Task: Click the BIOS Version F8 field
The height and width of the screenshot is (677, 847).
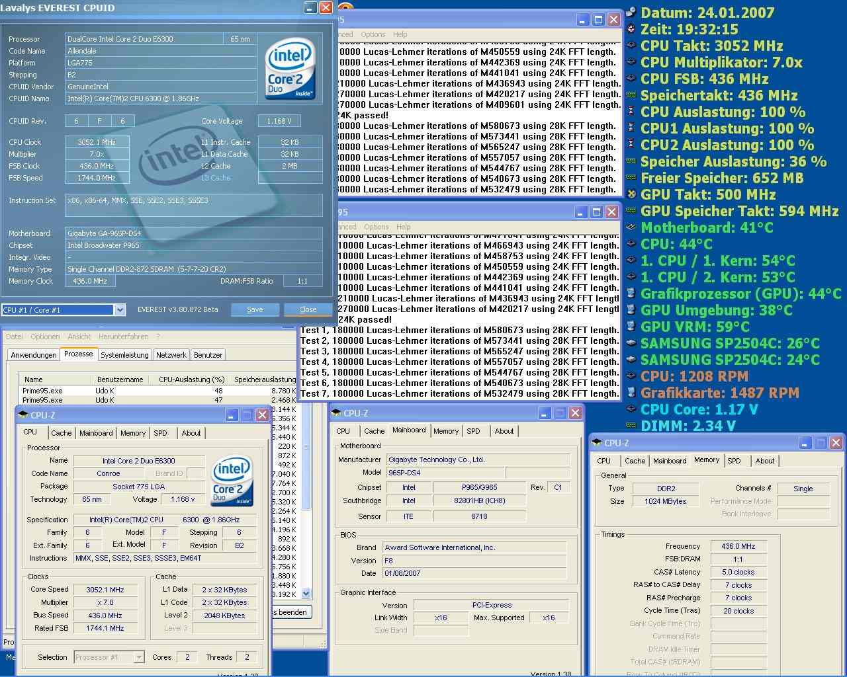Action: pyautogui.click(x=474, y=561)
